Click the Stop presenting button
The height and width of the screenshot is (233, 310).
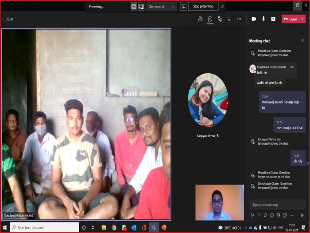(203, 7)
